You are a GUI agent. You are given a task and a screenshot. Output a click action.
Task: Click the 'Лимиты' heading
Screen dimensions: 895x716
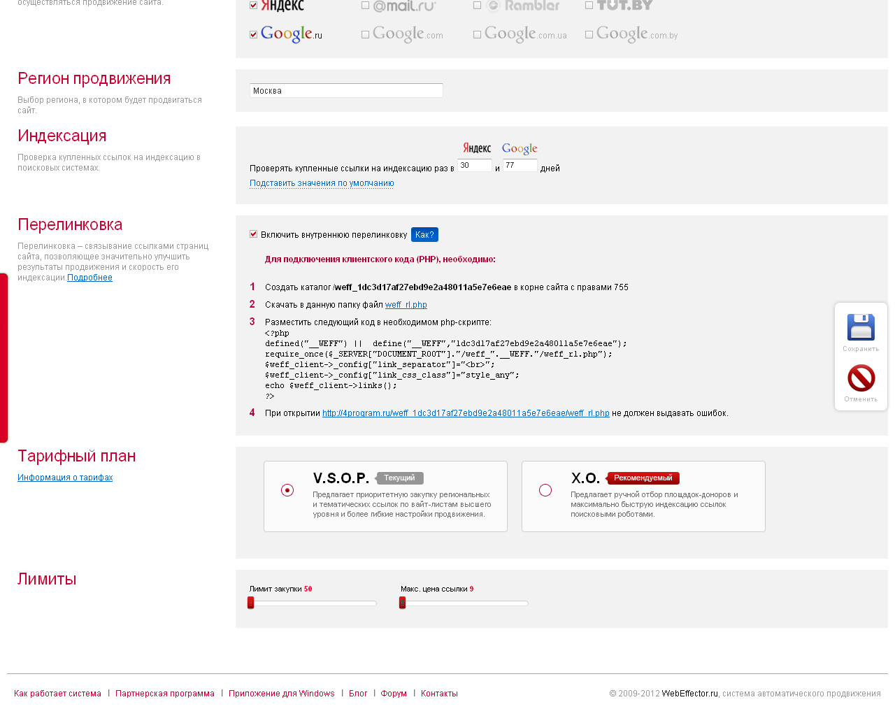tap(47, 579)
